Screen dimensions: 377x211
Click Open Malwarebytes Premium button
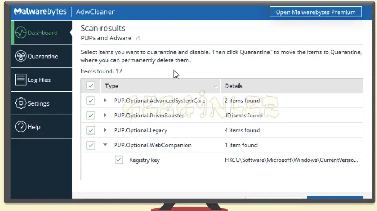click(x=315, y=12)
